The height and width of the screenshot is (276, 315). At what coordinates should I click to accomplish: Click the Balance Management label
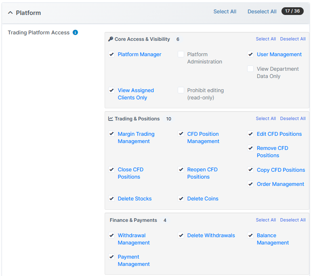click(x=273, y=239)
